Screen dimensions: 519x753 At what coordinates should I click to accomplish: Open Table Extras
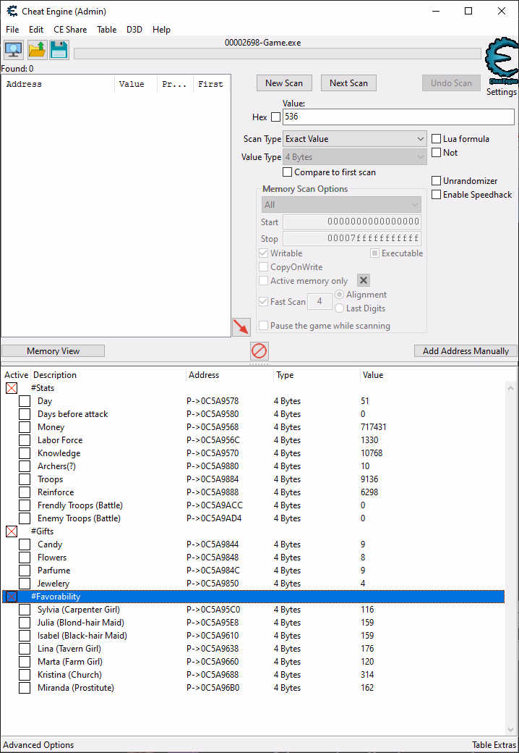point(494,745)
